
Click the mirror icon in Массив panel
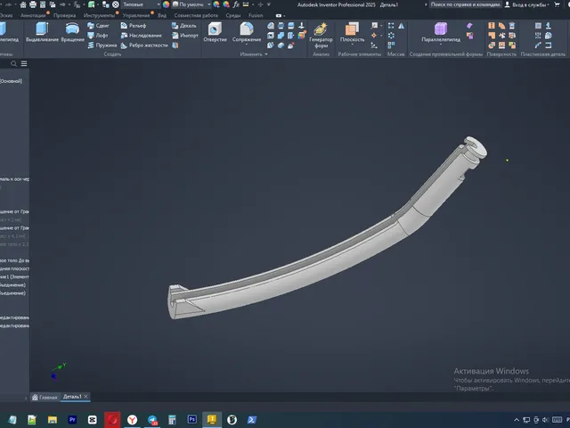click(x=402, y=26)
